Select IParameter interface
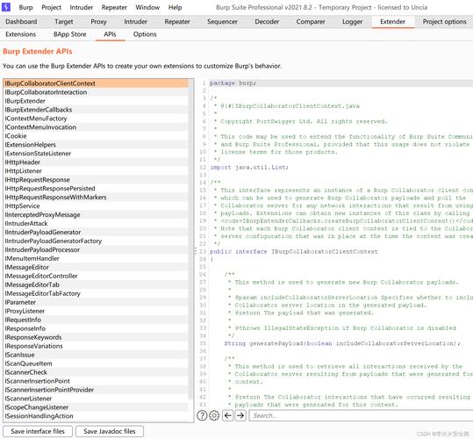Viewport: 473px width, 439px height. pyautogui.click(x=96, y=302)
